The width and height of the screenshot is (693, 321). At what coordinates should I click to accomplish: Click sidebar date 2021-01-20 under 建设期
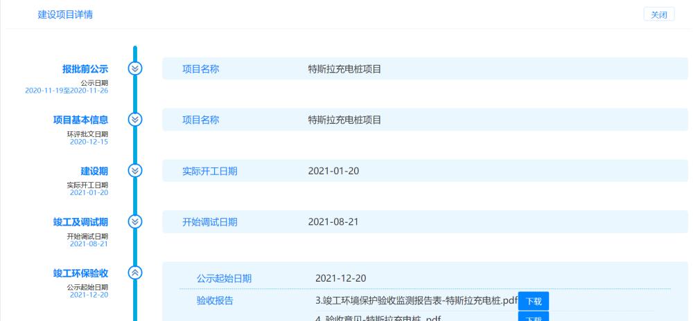pyautogui.click(x=89, y=192)
